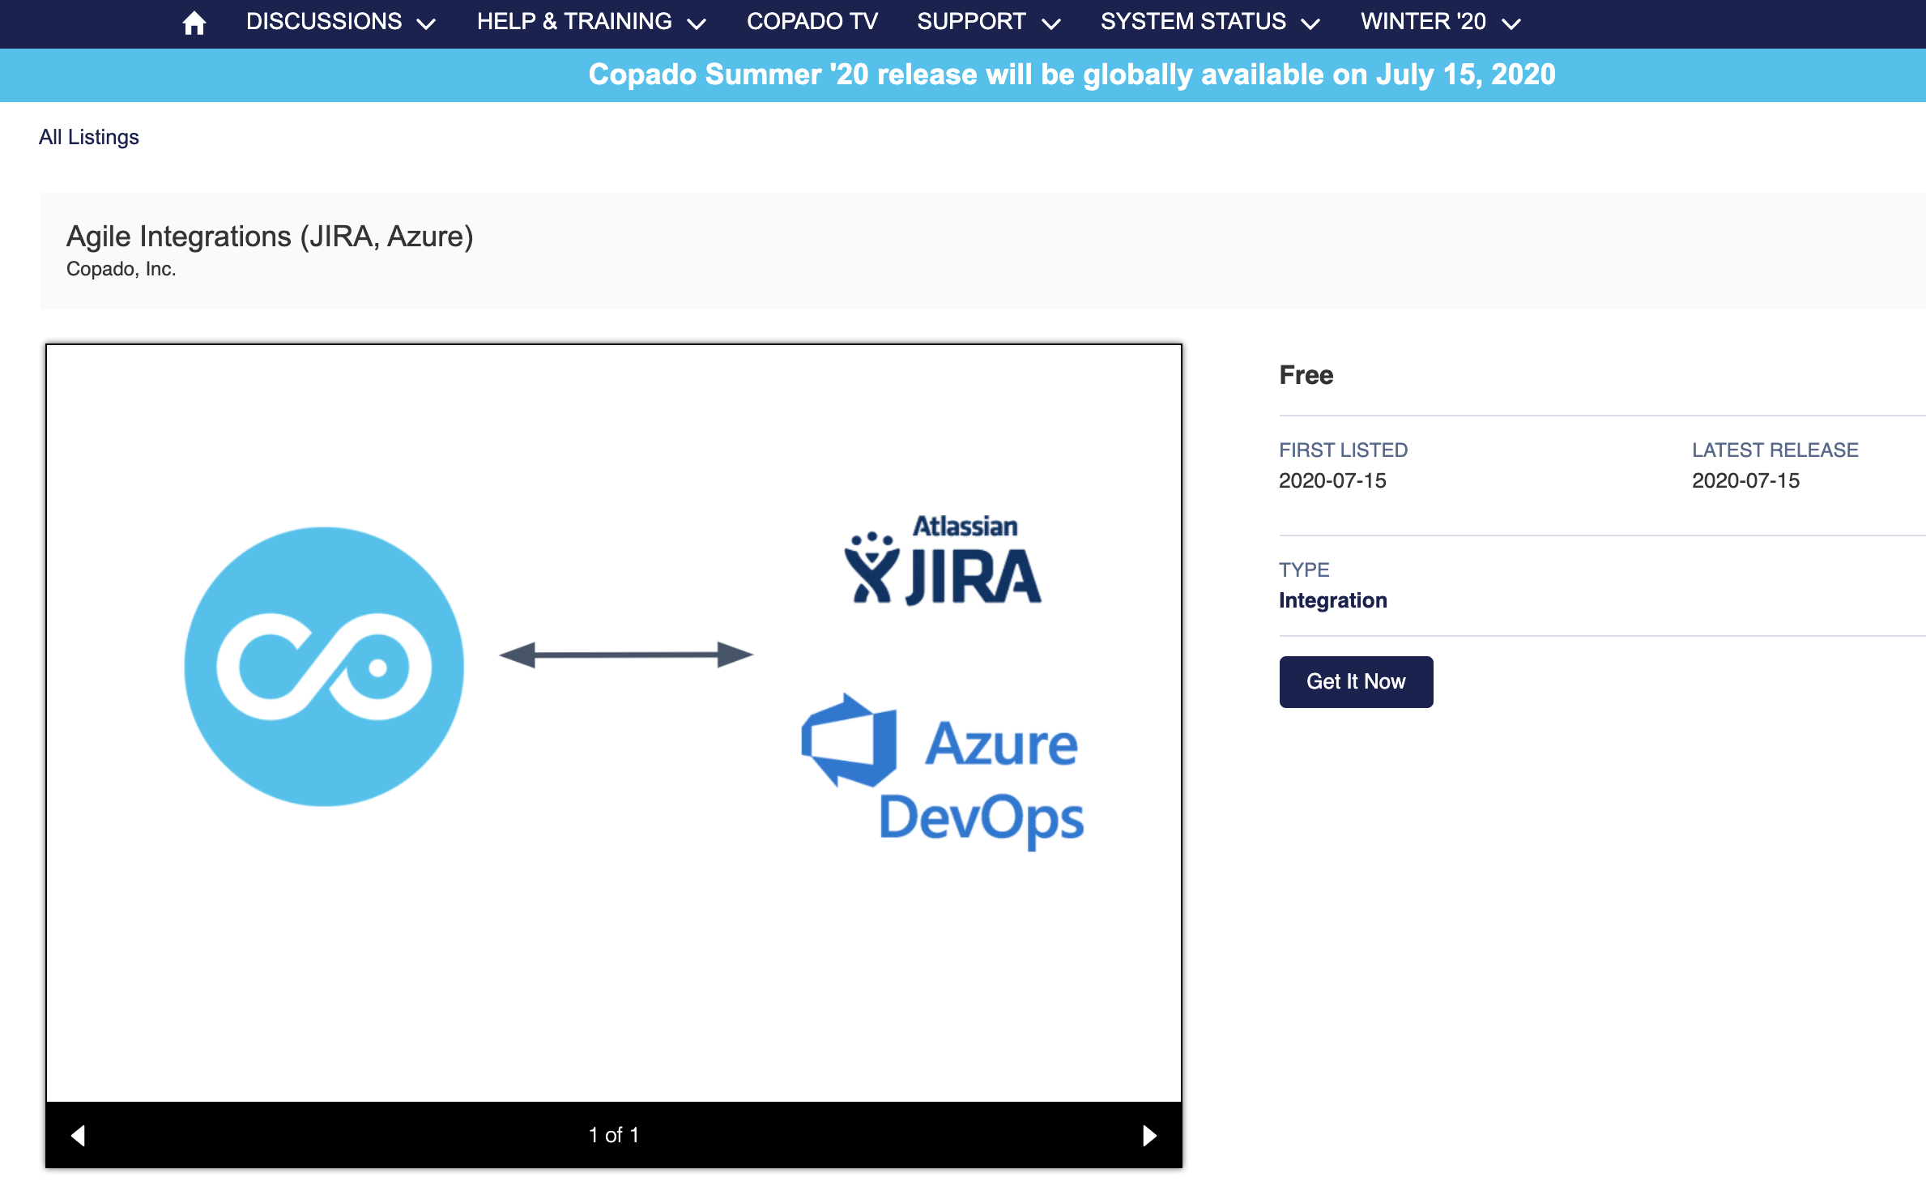Show the previous slide in carousel
The width and height of the screenshot is (1926, 1186).
pyautogui.click(x=78, y=1135)
